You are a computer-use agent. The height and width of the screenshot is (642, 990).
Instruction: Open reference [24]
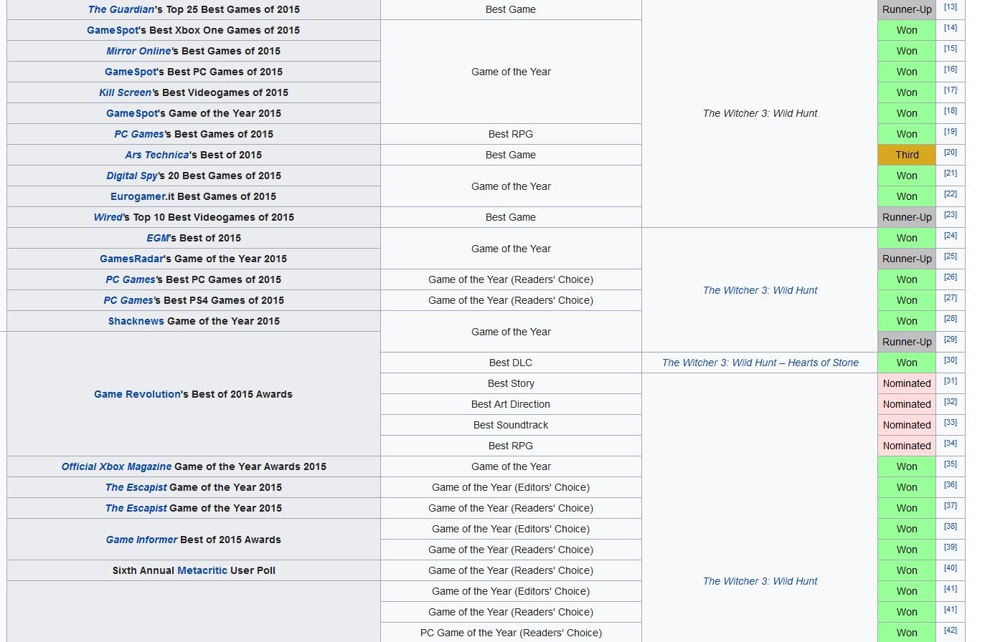pyautogui.click(x=951, y=236)
